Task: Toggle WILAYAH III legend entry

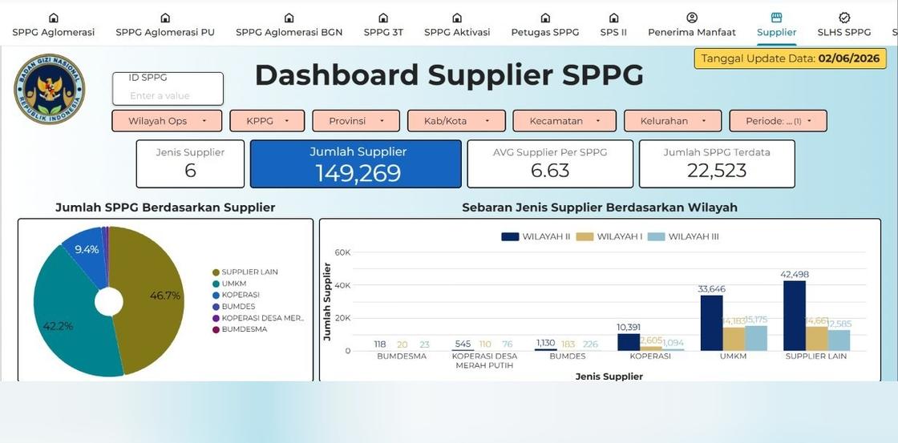Action: tap(683, 236)
